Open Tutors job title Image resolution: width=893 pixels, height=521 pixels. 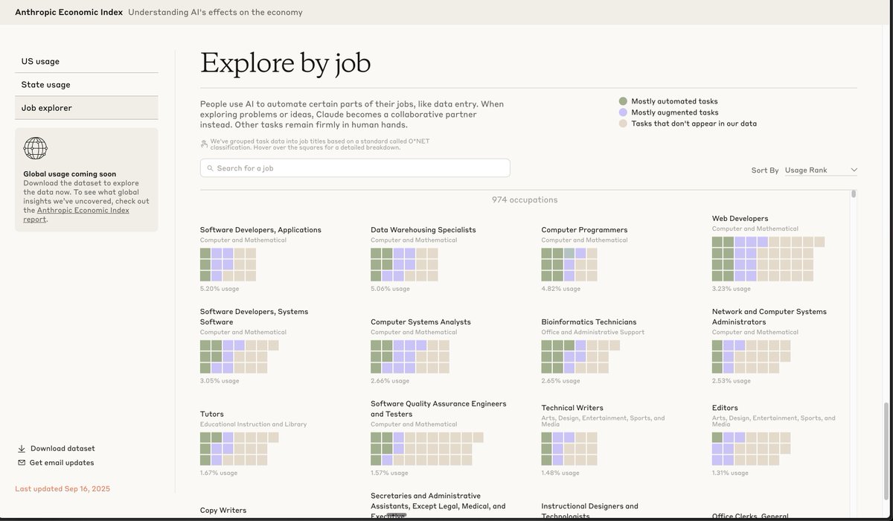pyautogui.click(x=212, y=415)
